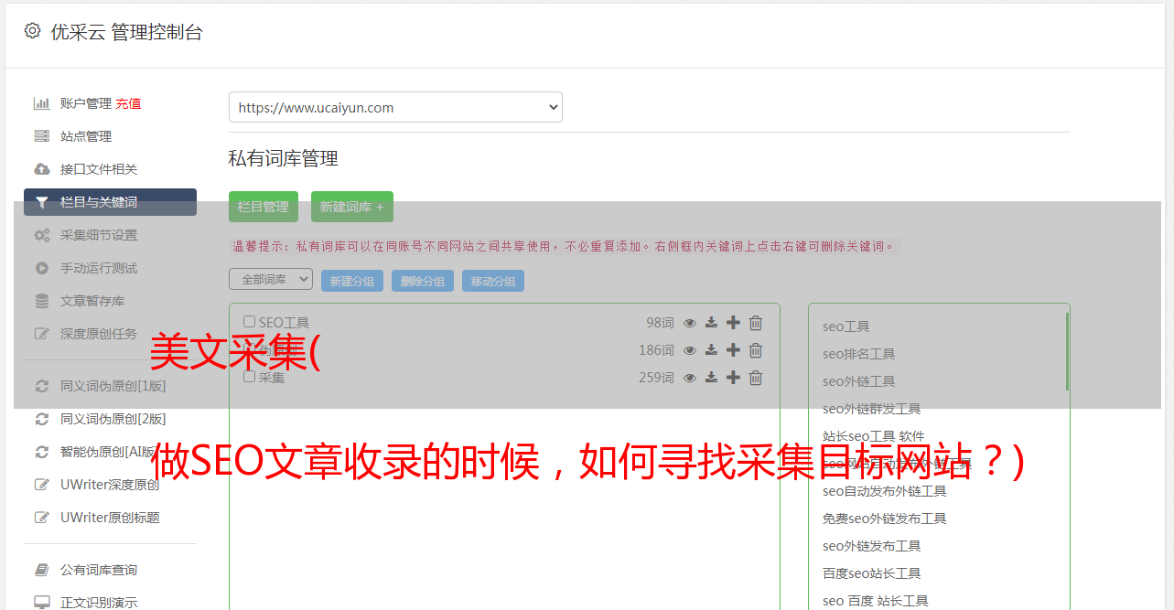Viewport: 1174px width, 610px height.
Task: Download the SEO工具 word library
Action: (711, 323)
